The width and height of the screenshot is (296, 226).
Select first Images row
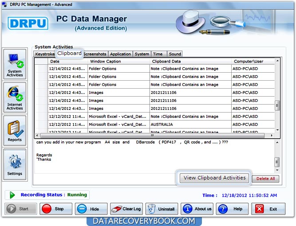(154, 93)
